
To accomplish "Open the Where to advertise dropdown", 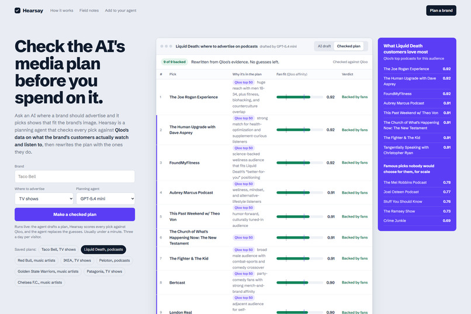I will pos(44,199).
